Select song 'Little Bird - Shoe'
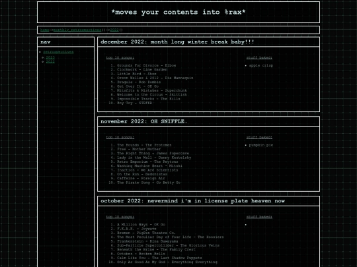This screenshot has height=267, width=357. click(x=137, y=74)
